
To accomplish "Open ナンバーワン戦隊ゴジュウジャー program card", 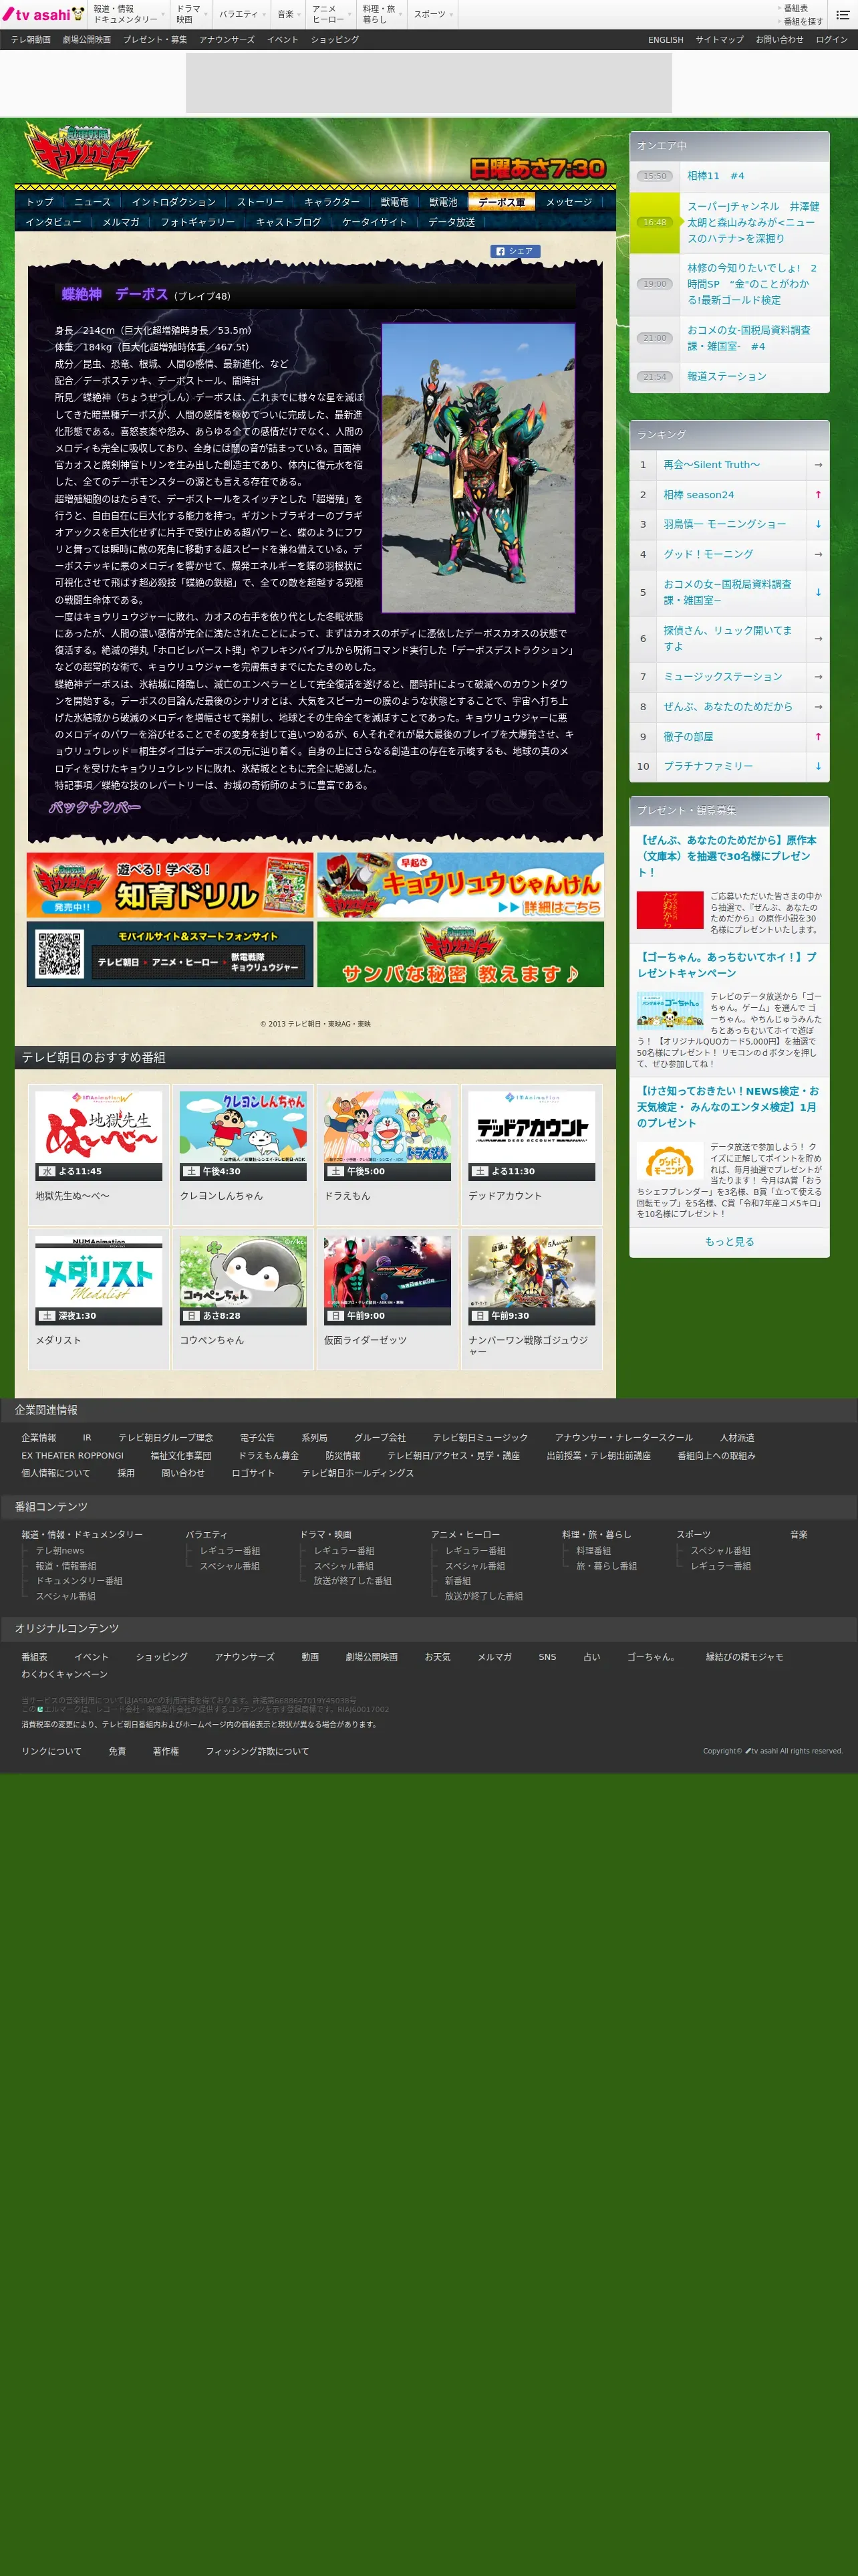I will coord(531,1299).
